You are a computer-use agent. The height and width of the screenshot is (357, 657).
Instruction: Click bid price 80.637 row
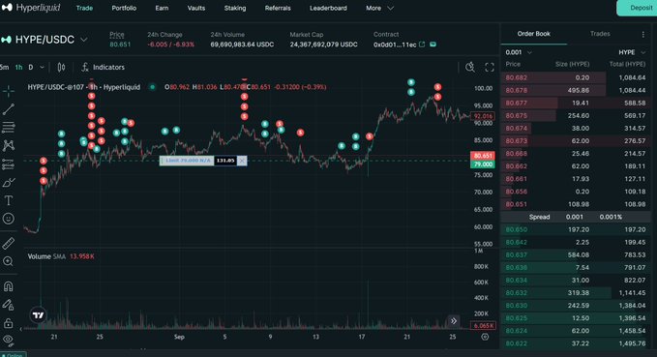pyautogui.click(x=576, y=254)
